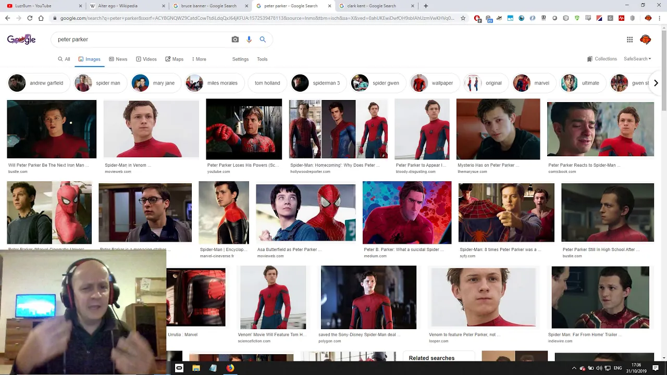
Task: Click the blue eye extension icon
Action: 521,18
